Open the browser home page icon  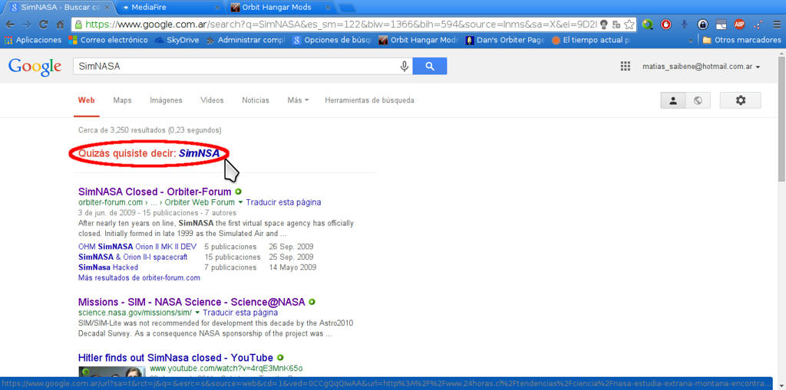(60, 24)
